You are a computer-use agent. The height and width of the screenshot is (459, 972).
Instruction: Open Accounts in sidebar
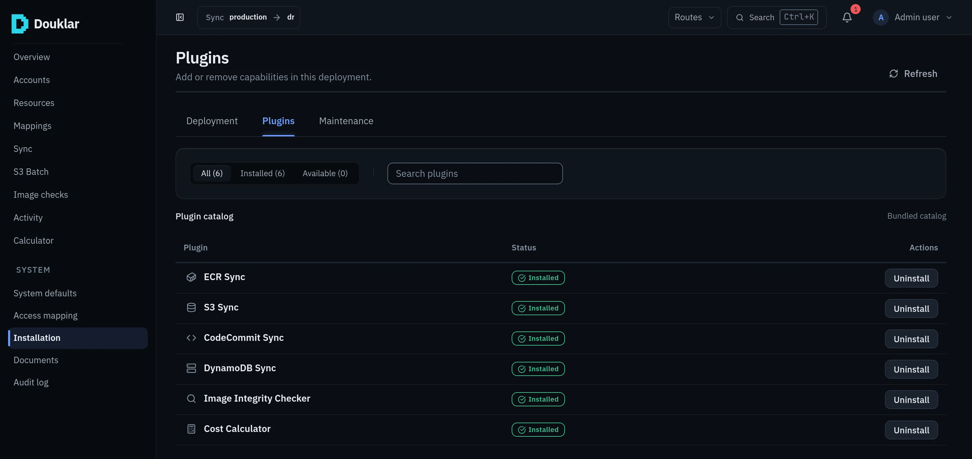point(32,80)
